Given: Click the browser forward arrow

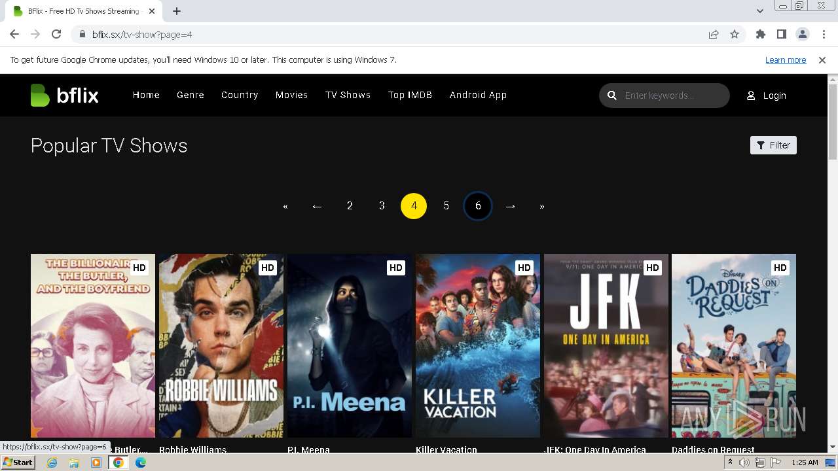Looking at the screenshot, I should (35, 35).
